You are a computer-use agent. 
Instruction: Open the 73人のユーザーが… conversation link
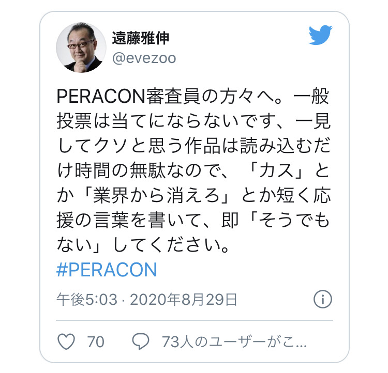tap(234, 342)
